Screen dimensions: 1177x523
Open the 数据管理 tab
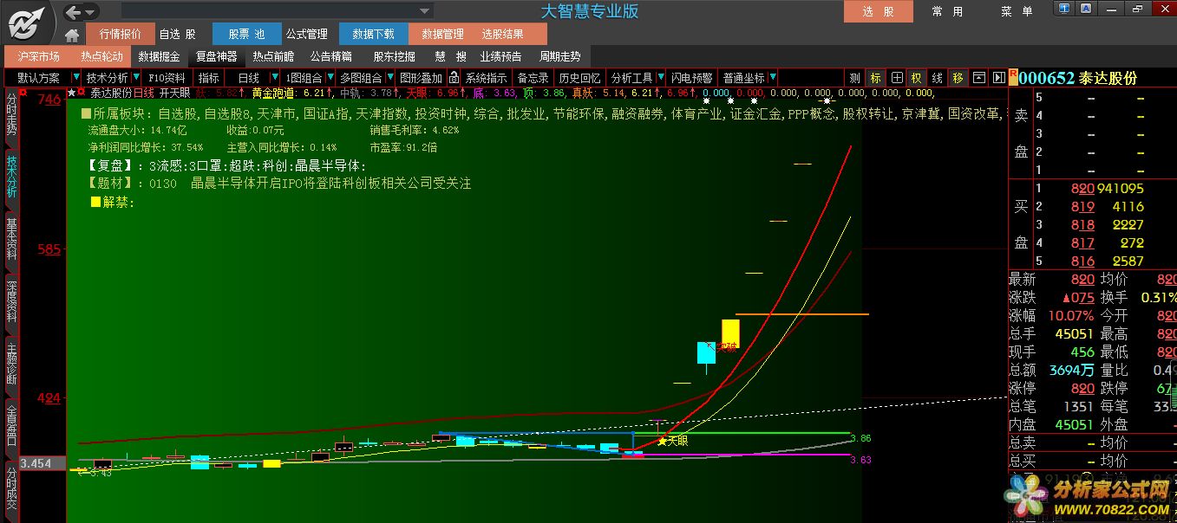[x=442, y=34]
